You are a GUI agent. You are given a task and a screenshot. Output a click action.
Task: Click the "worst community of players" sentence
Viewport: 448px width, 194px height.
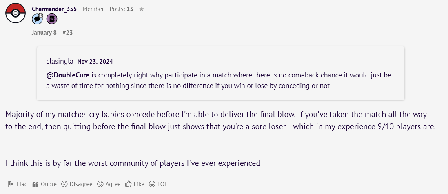(133, 163)
